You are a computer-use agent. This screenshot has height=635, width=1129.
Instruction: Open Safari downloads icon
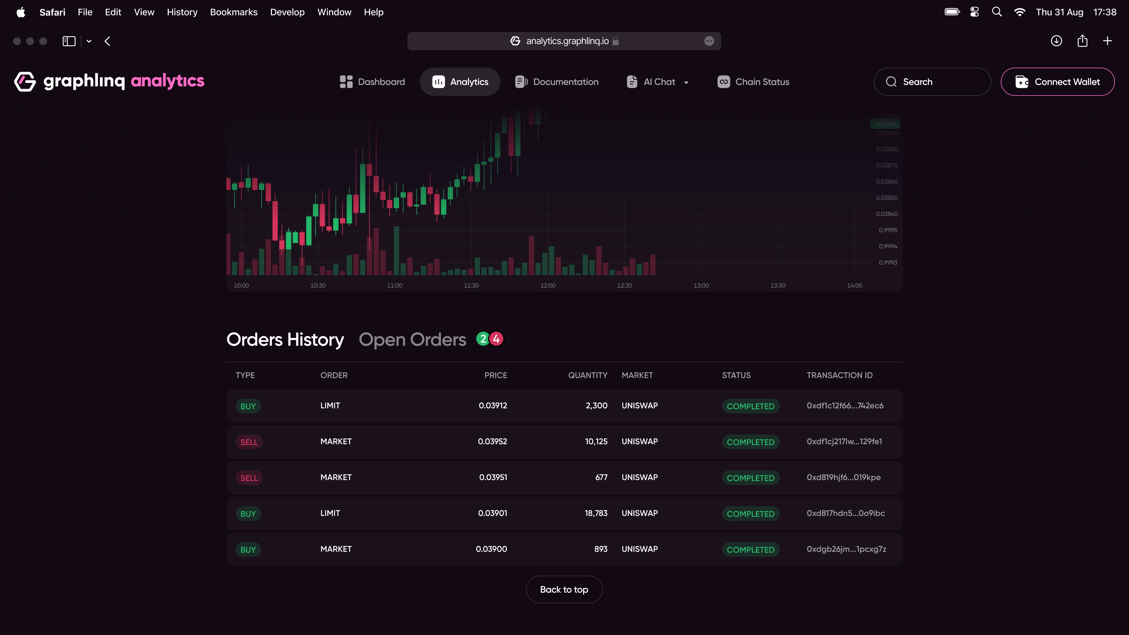coord(1056,41)
